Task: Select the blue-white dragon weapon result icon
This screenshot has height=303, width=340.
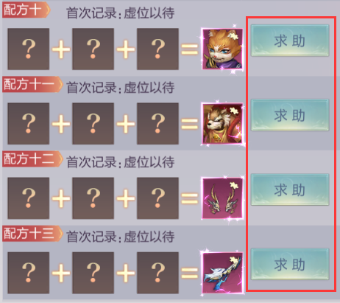Action: pyautogui.click(x=222, y=273)
